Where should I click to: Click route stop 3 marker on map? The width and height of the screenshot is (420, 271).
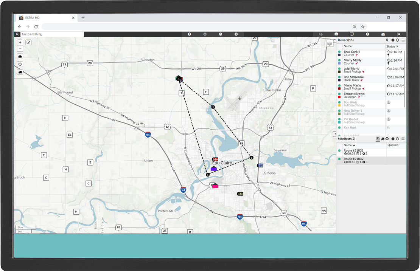(x=252, y=158)
